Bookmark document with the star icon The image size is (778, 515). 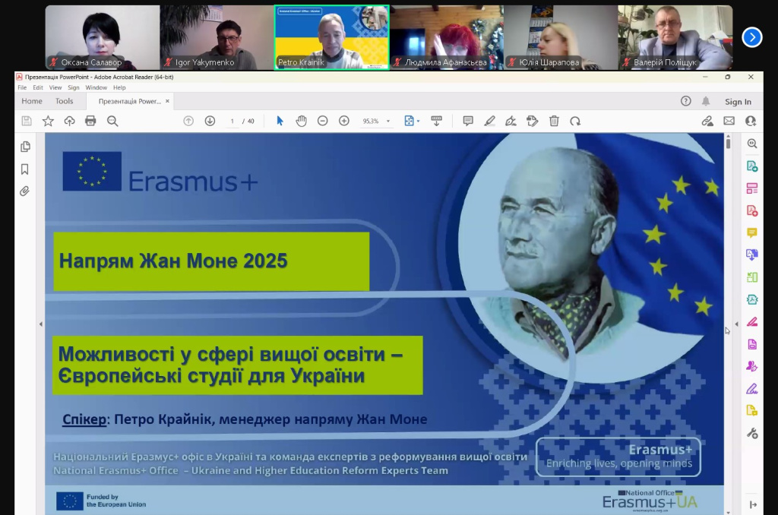pos(48,121)
